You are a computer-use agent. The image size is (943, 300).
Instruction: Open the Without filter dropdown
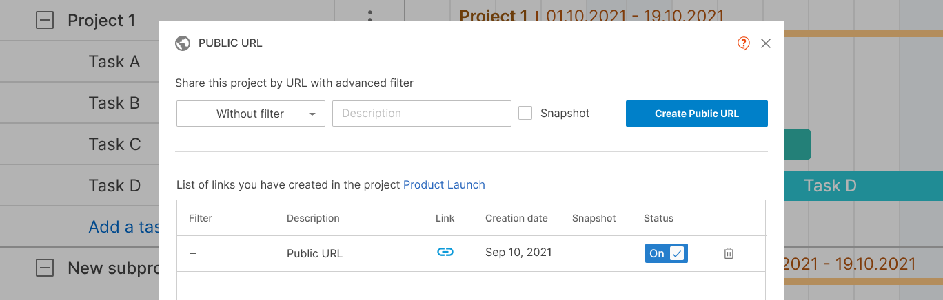coord(251,114)
